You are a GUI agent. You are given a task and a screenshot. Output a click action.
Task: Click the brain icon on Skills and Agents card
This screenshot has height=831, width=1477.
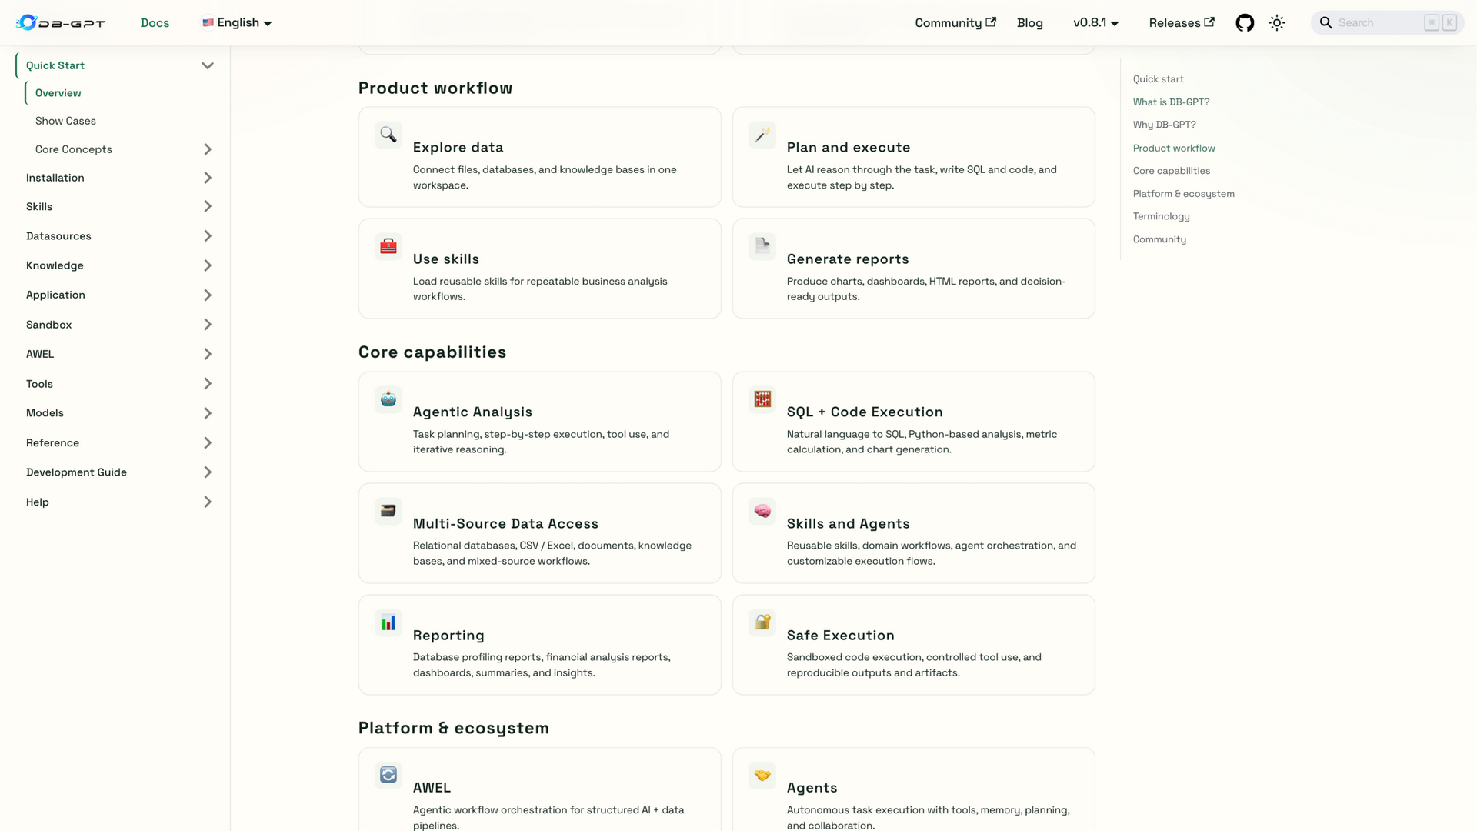(762, 511)
